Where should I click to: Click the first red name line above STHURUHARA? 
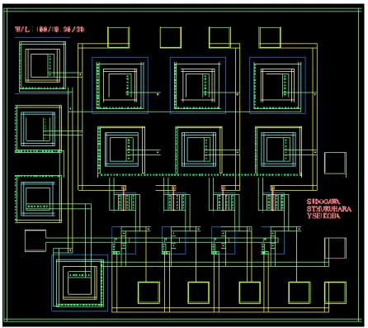coord(323,202)
